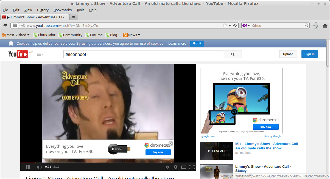Click the Watch Later clock icon

tap(167, 167)
